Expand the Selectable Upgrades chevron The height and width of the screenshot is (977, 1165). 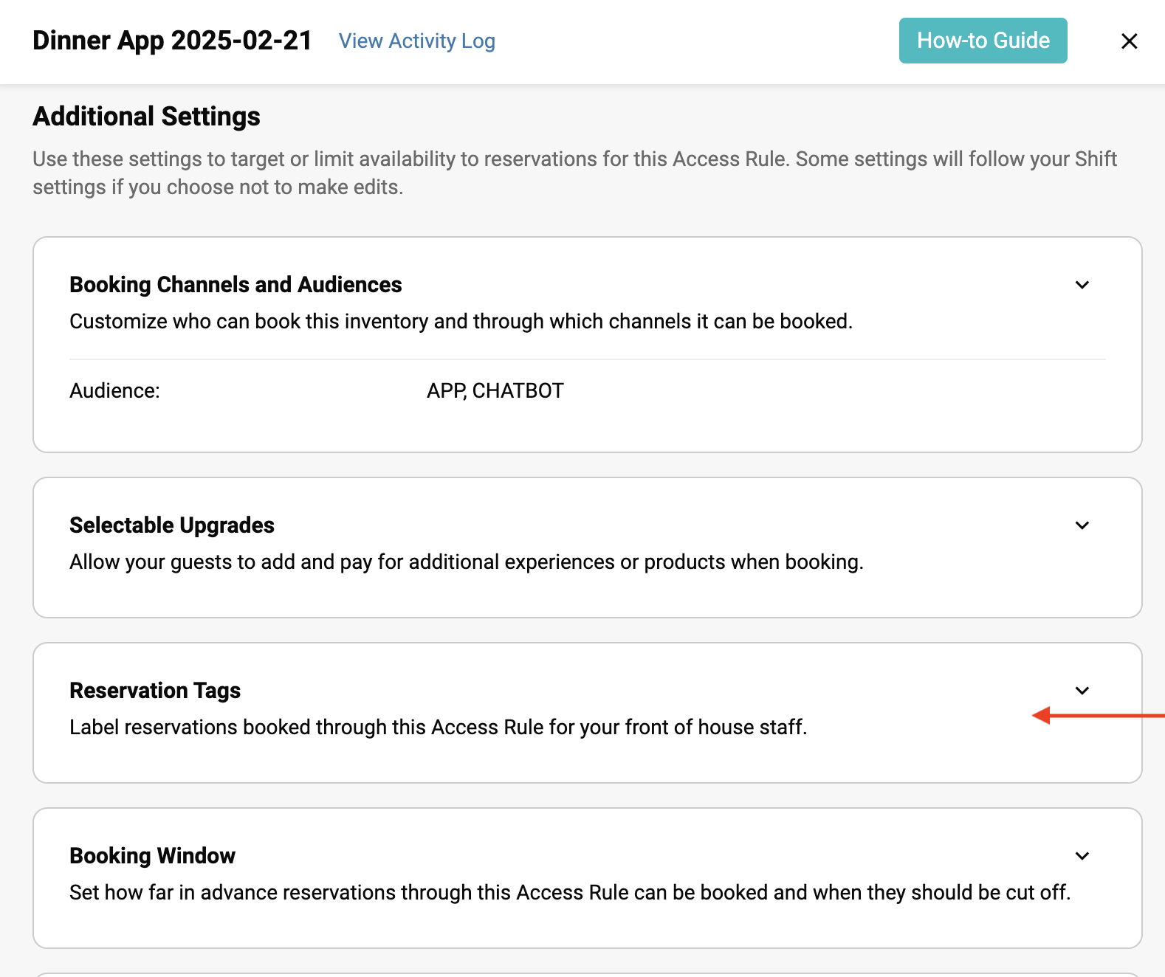[1082, 525]
